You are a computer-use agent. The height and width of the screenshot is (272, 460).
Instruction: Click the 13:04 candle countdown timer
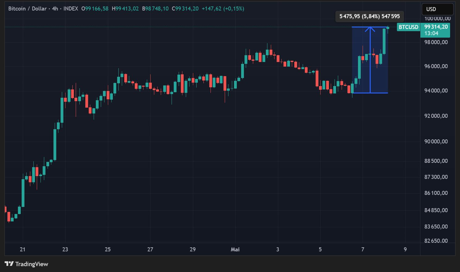tap(431, 33)
